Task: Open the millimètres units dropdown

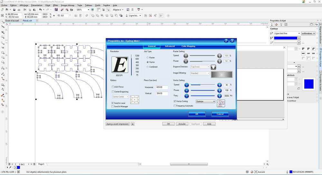Action: 308,33
